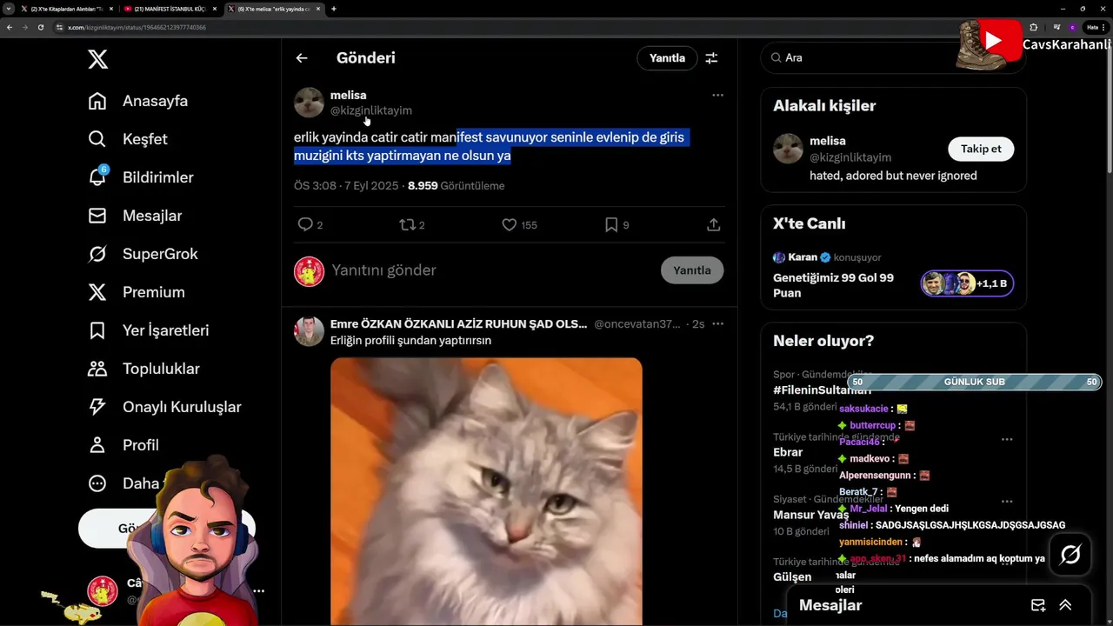Click the Onaylı Kuruluşlar lightning icon

pyautogui.click(x=97, y=407)
